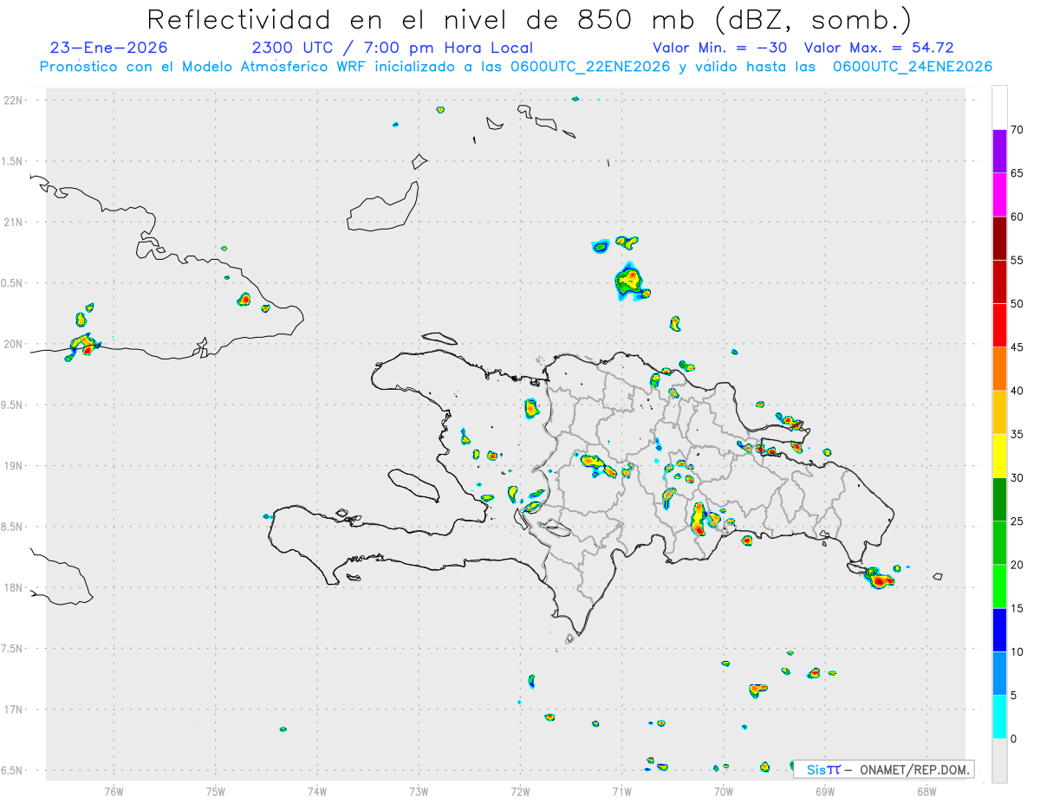Click the maroon 55–60 dBZ colorbar segment
Viewport: 1040px width, 803px height.
[x=999, y=238]
